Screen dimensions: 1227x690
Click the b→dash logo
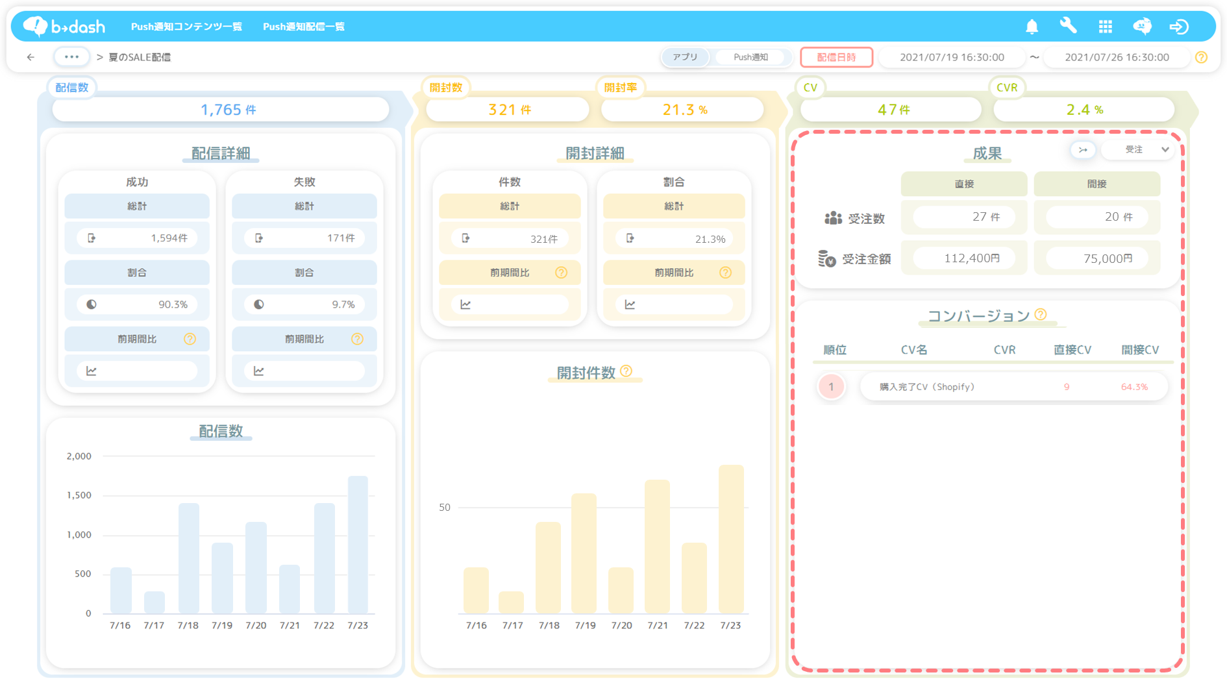point(64,26)
